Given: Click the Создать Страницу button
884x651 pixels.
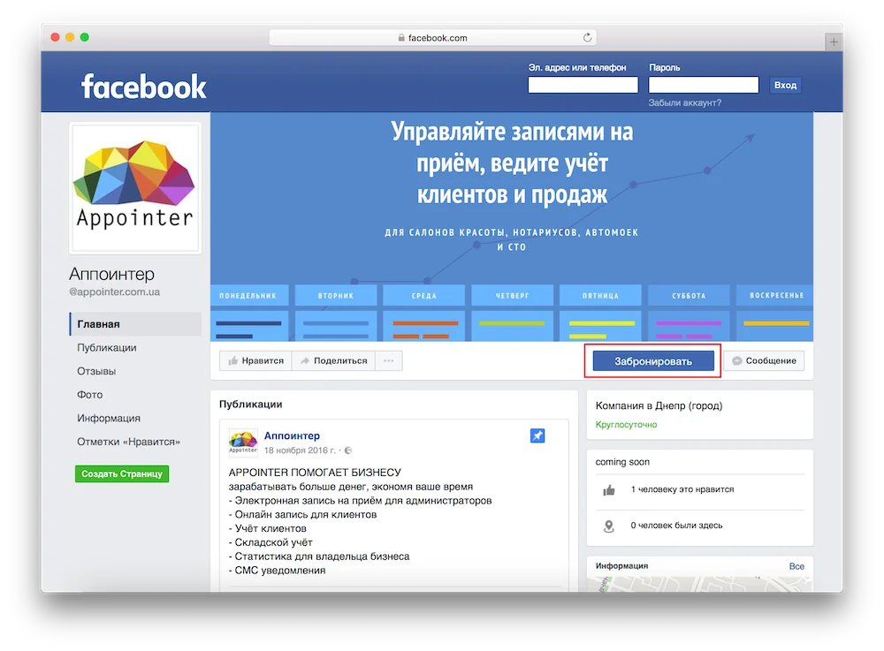Looking at the screenshot, I should [122, 473].
